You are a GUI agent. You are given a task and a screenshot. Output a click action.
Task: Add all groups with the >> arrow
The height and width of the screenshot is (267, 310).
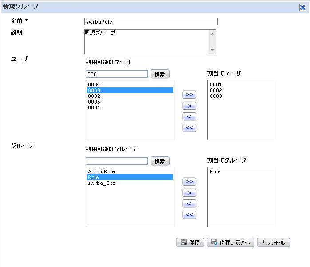(189, 182)
